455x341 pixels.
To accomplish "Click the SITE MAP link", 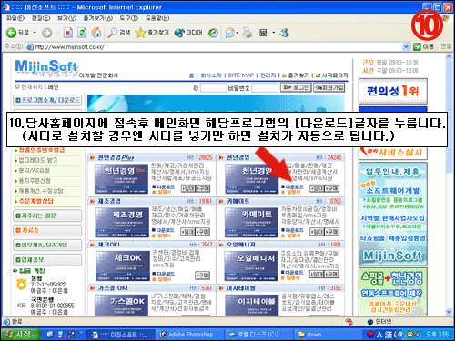I will pos(240,75).
